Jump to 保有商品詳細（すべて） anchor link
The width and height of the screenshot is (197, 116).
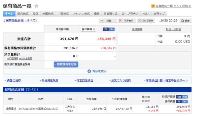[x=21, y=20]
